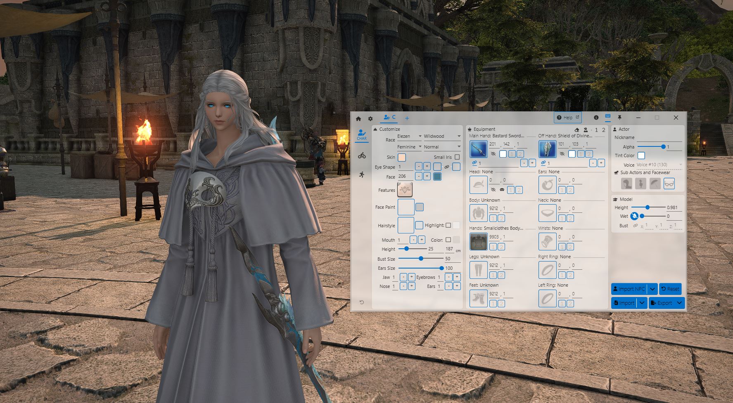The height and width of the screenshot is (403, 733).
Task: Open the Ears equipment slot icon
Action: pyautogui.click(x=548, y=185)
